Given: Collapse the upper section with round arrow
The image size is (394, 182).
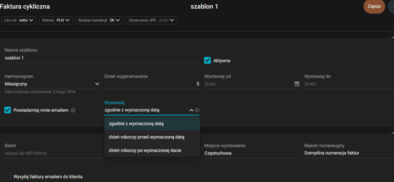Looking at the screenshot, I should tap(392, 37).
